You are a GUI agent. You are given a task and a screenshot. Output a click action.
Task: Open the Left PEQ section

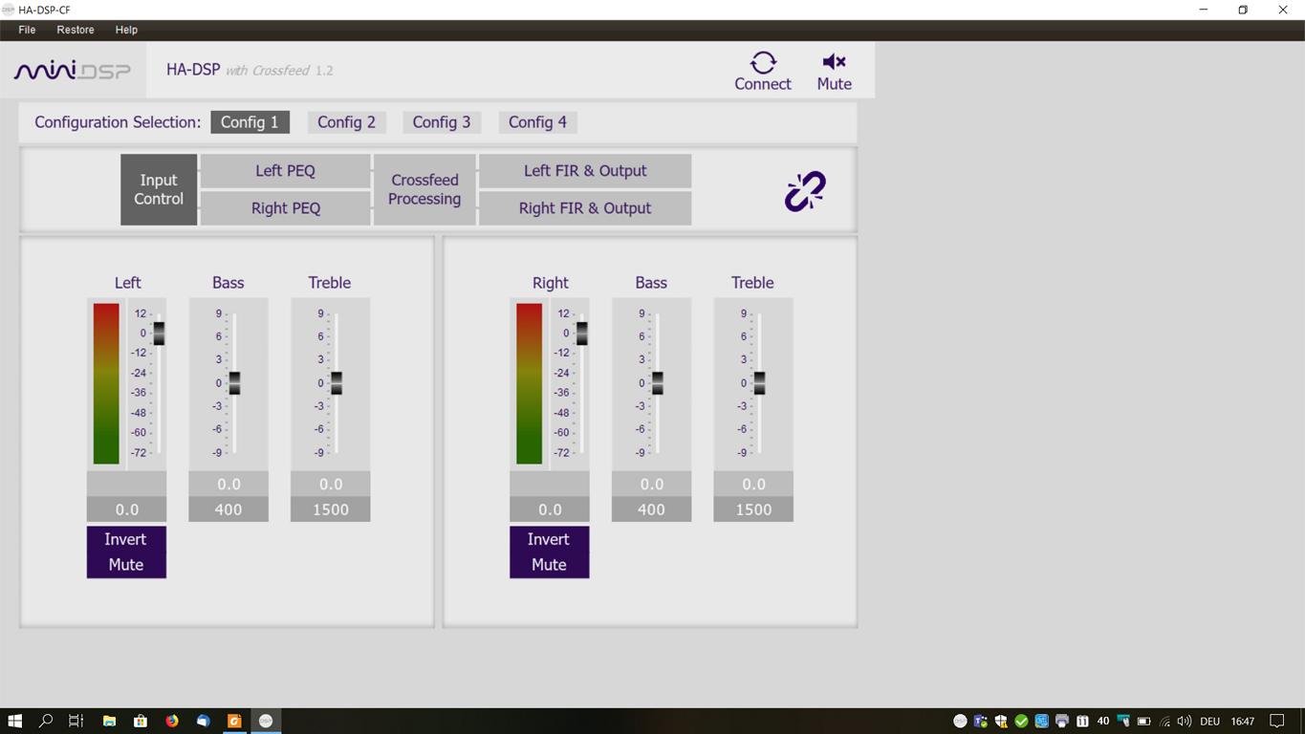click(285, 171)
